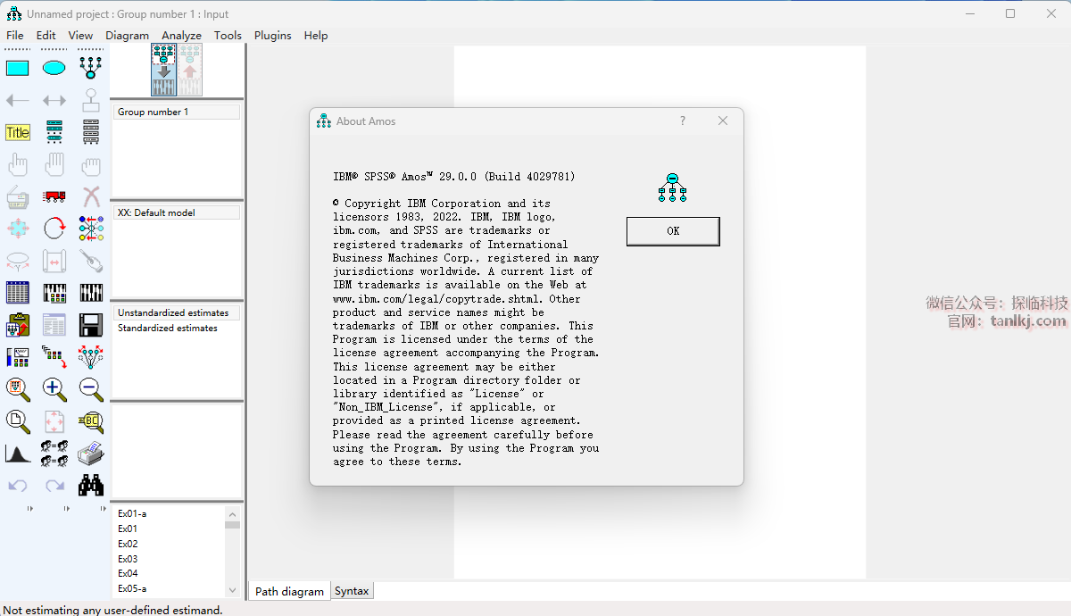Click the Show entire page tool
The height and width of the screenshot is (616, 1071).
coord(18,421)
